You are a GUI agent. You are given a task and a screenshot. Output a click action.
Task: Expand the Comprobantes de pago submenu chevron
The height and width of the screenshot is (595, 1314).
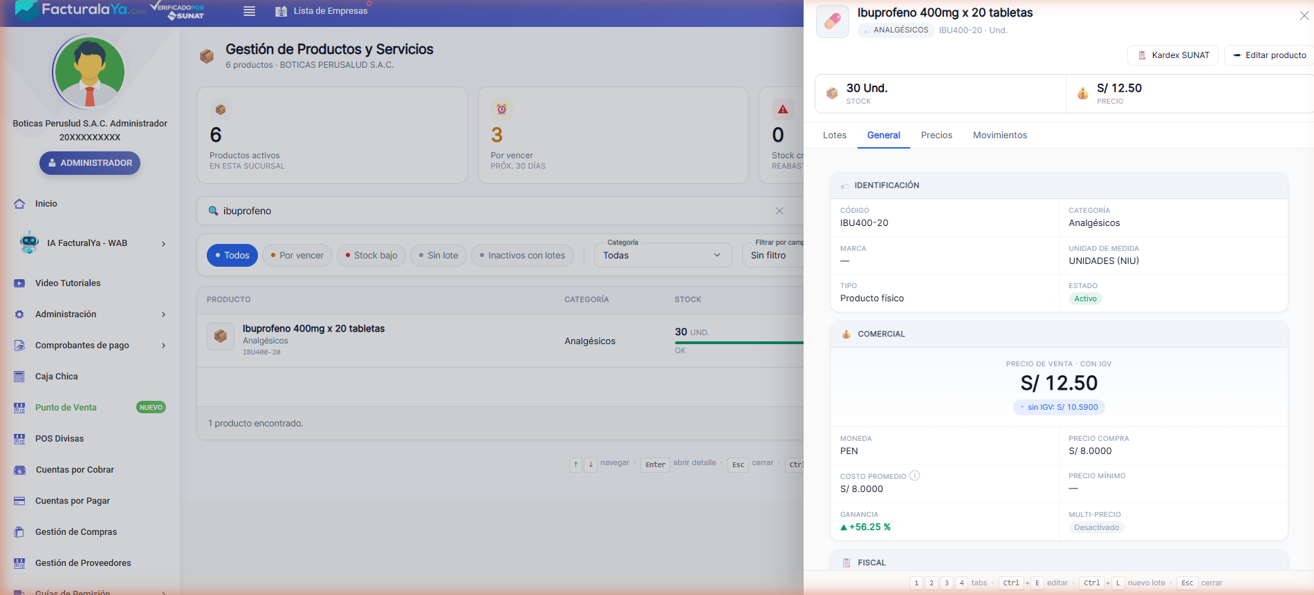tap(164, 346)
